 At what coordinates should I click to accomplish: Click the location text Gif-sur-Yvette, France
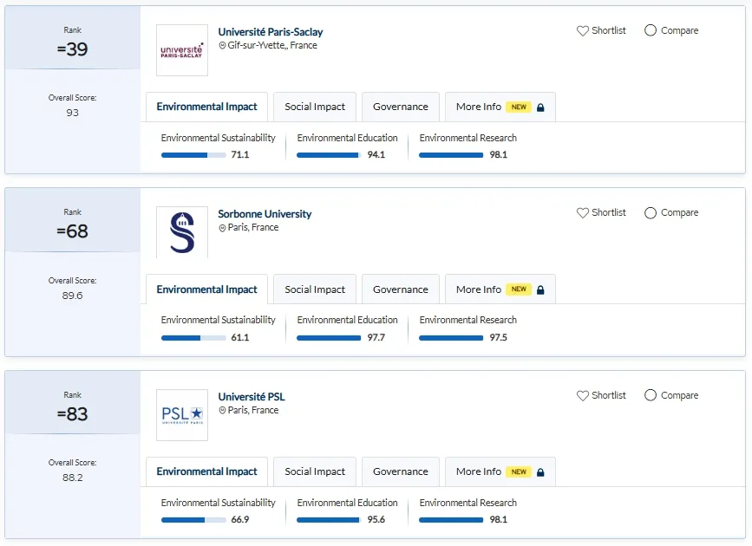pyautogui.click(x=272, y=46)
